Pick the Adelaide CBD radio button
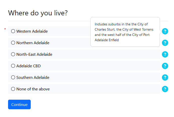This screenshot has height=117, width=174. point(13,66)
